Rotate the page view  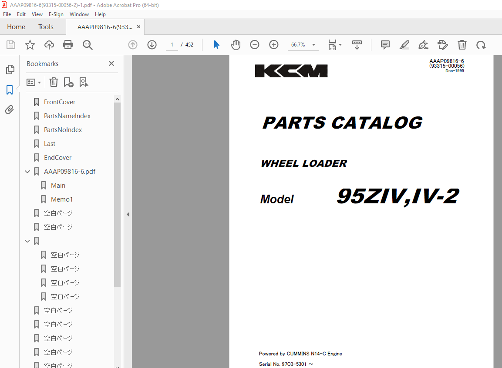click(x=481, y=45)
